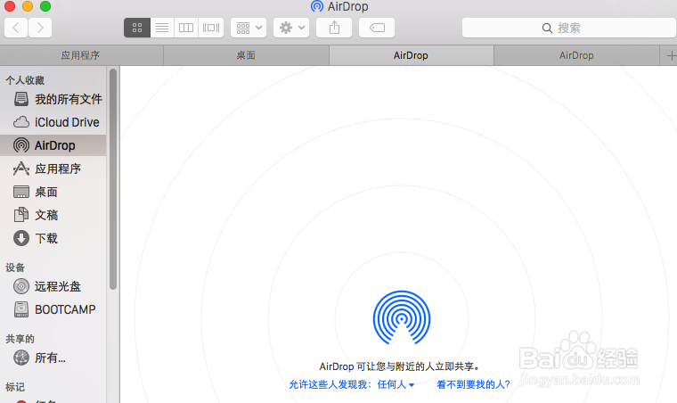677x403 pixels.
Task: Click the shared network globe icon
Action: coord(21,358)
